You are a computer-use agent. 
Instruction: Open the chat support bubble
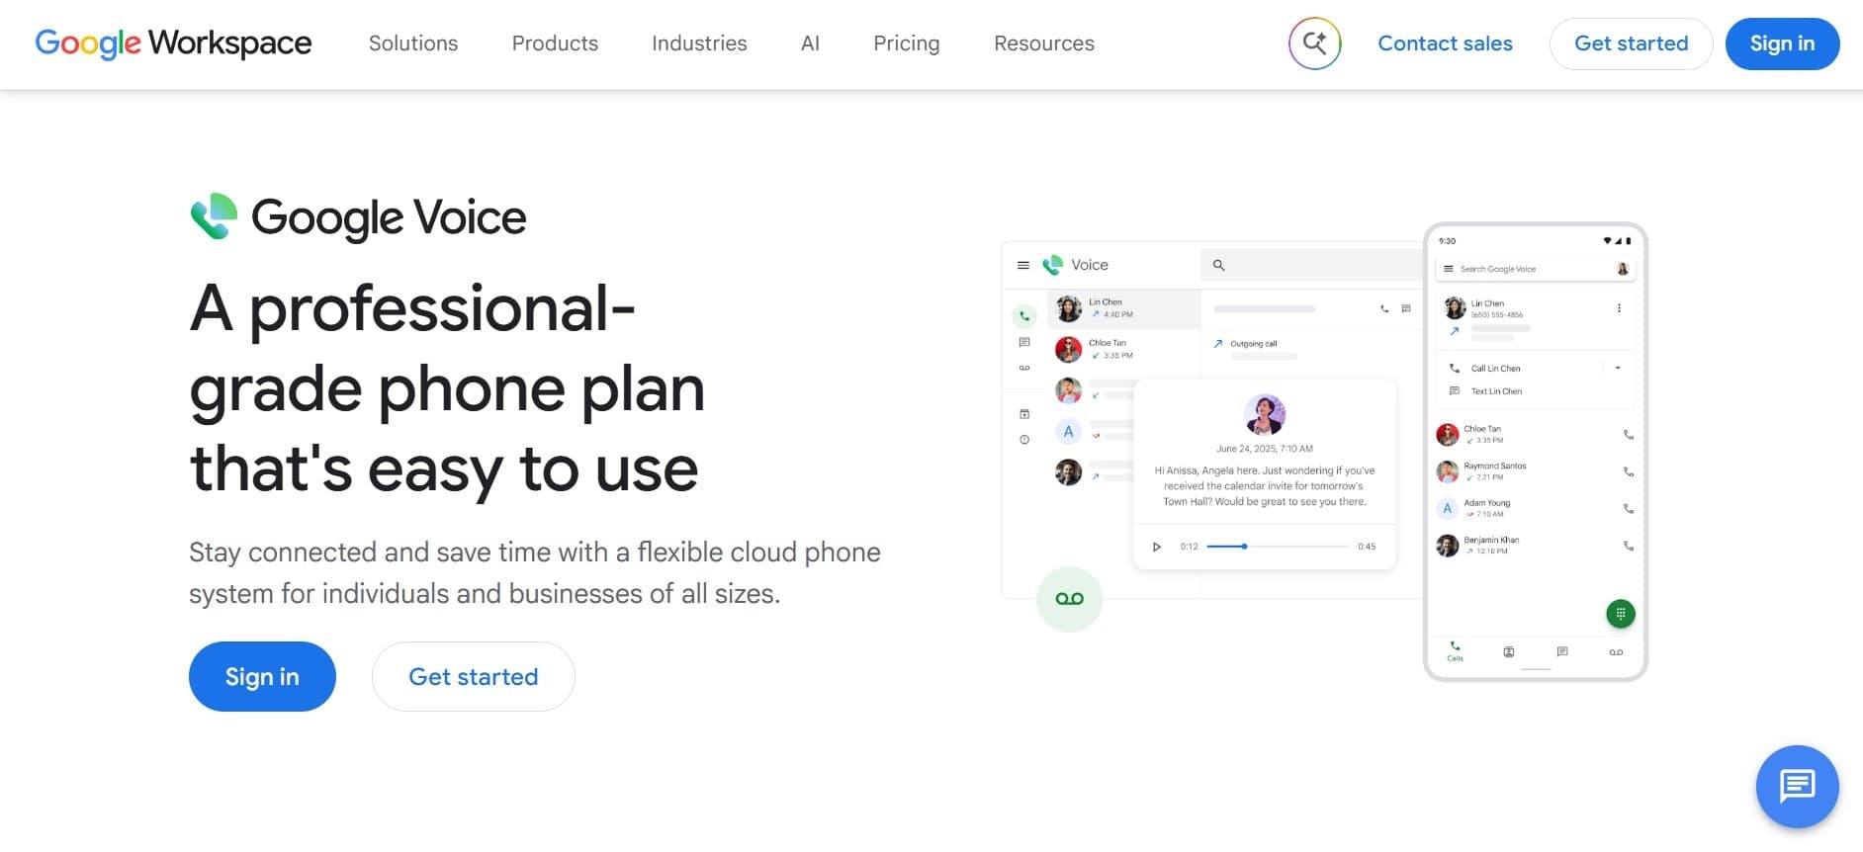pyautogui.click(x=1797, y=787)
